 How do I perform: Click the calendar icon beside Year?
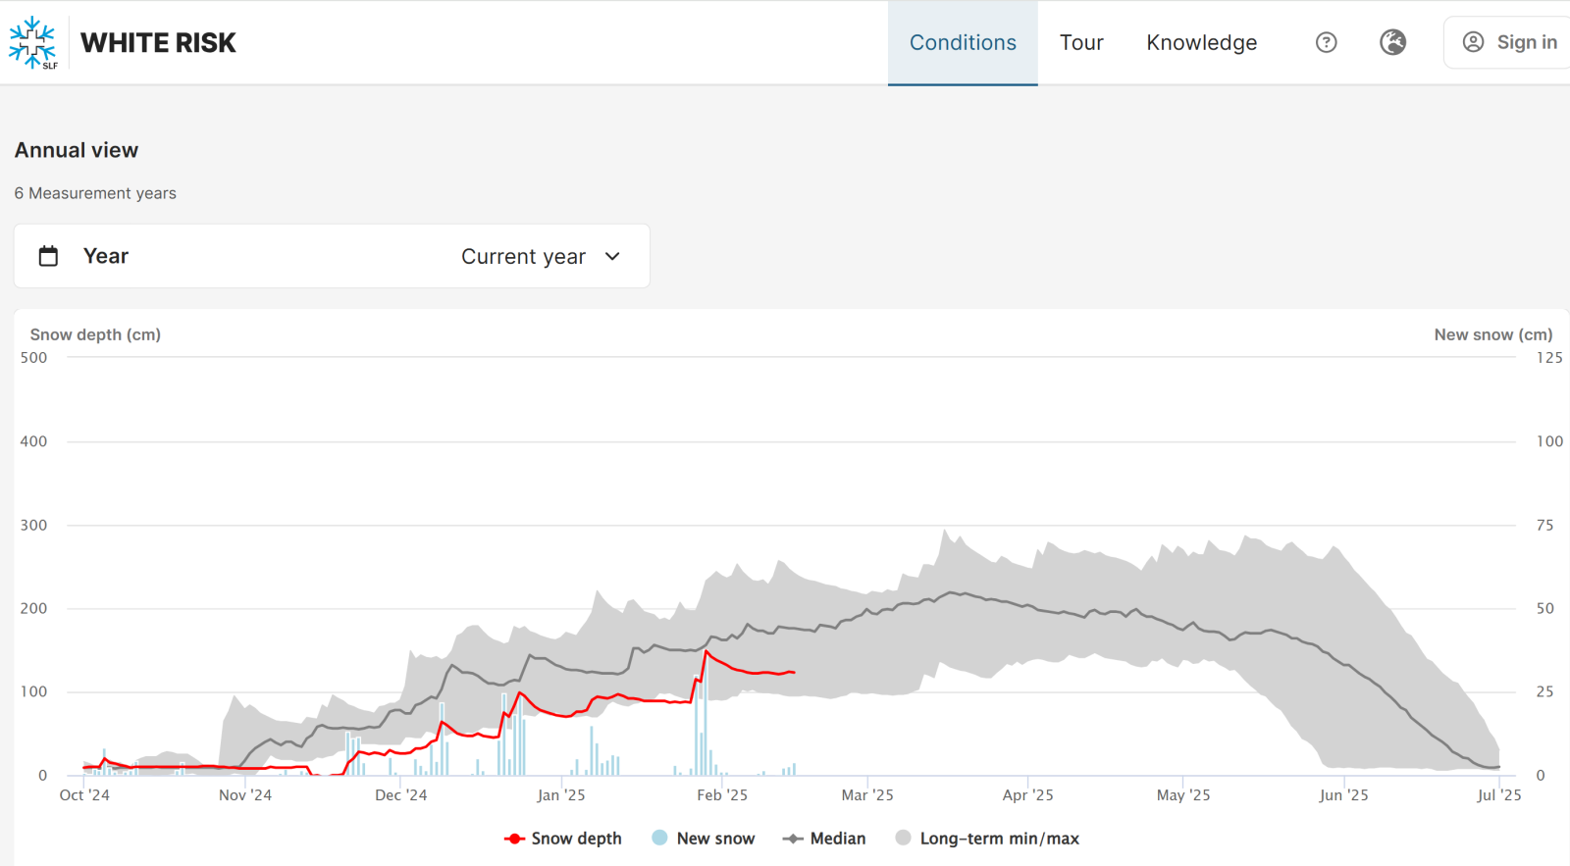click(48, 256)
